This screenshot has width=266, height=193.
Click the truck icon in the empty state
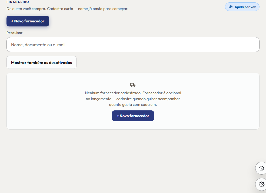coord(133,85)
